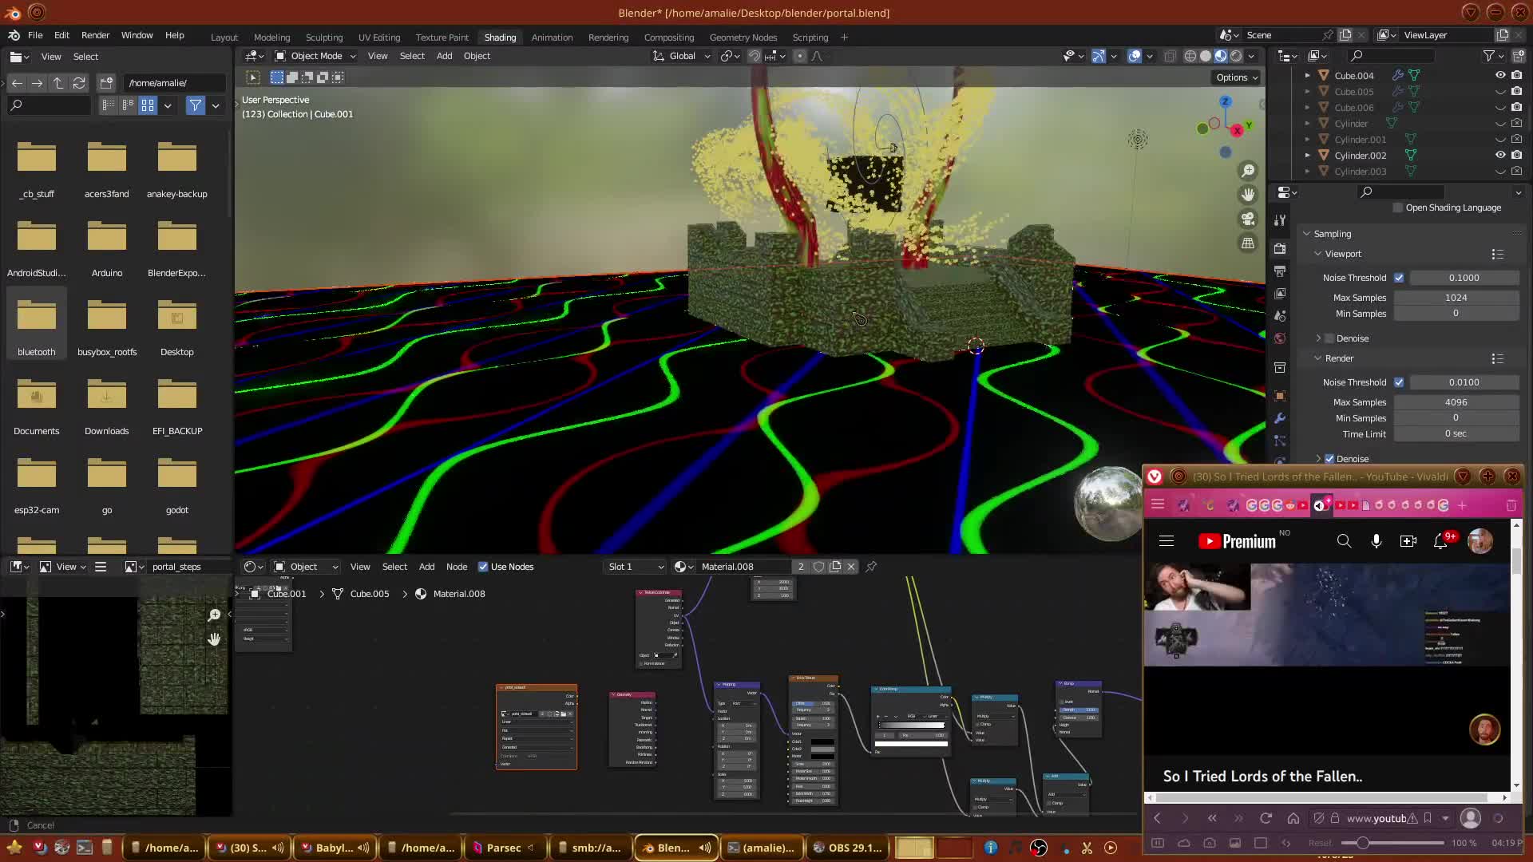Viewport: 1533px width, 862px height.
Task: Click the refresh icon in file browser
Action: pos(79,83)
